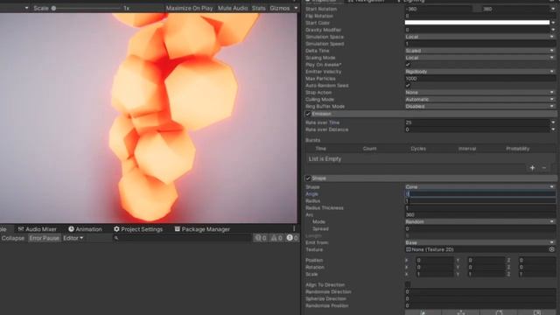The image size is (560, 315).
Task: Click the Console search field
Action: (183, 238)
